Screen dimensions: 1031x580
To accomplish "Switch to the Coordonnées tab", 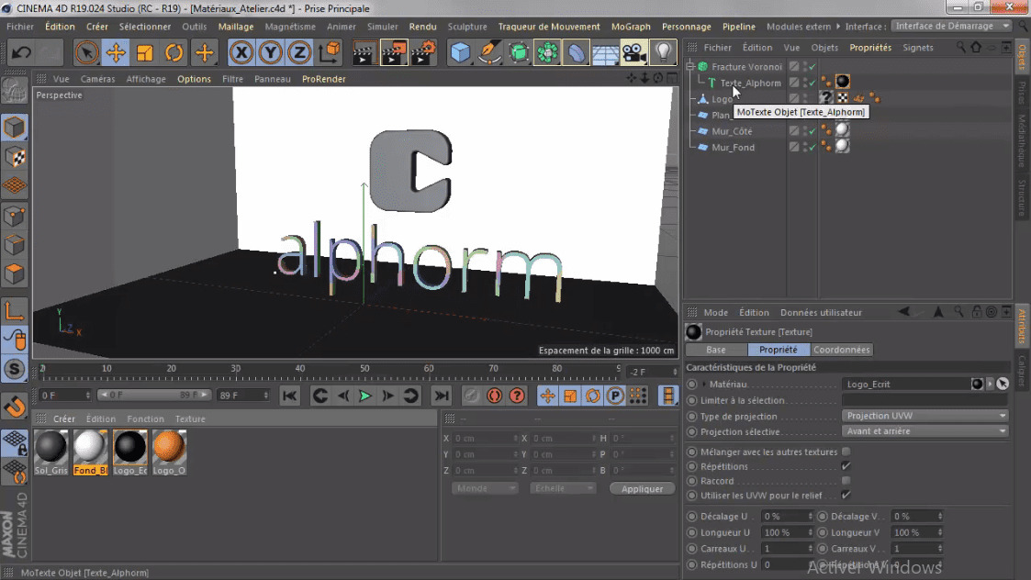I will [x=842, y=350].
